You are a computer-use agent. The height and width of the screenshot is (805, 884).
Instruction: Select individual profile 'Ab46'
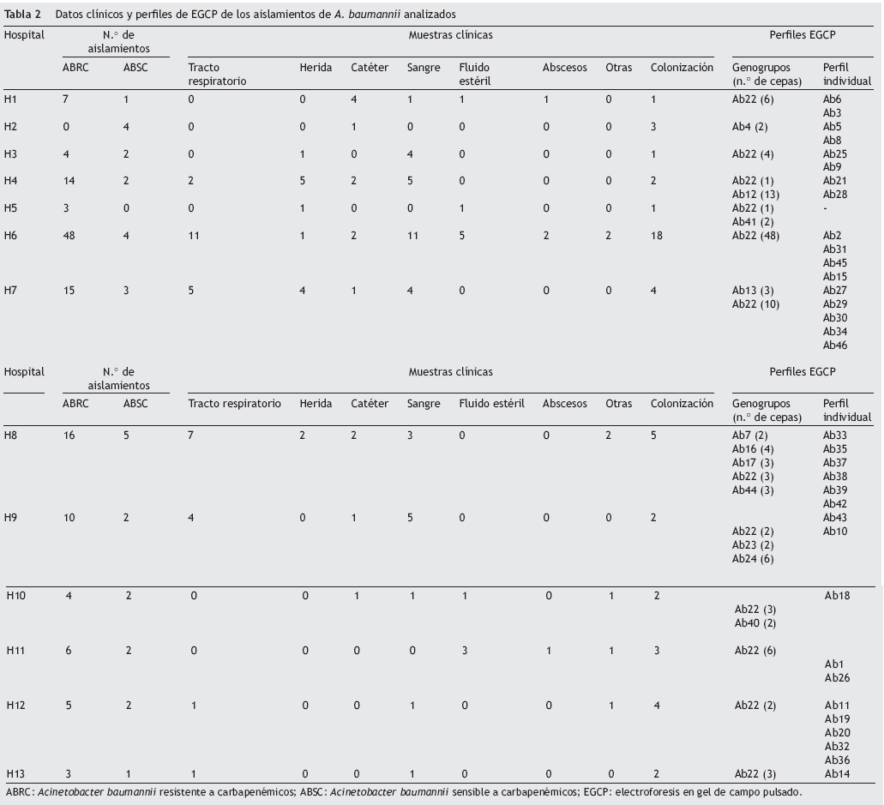click(x=834, y=345)
